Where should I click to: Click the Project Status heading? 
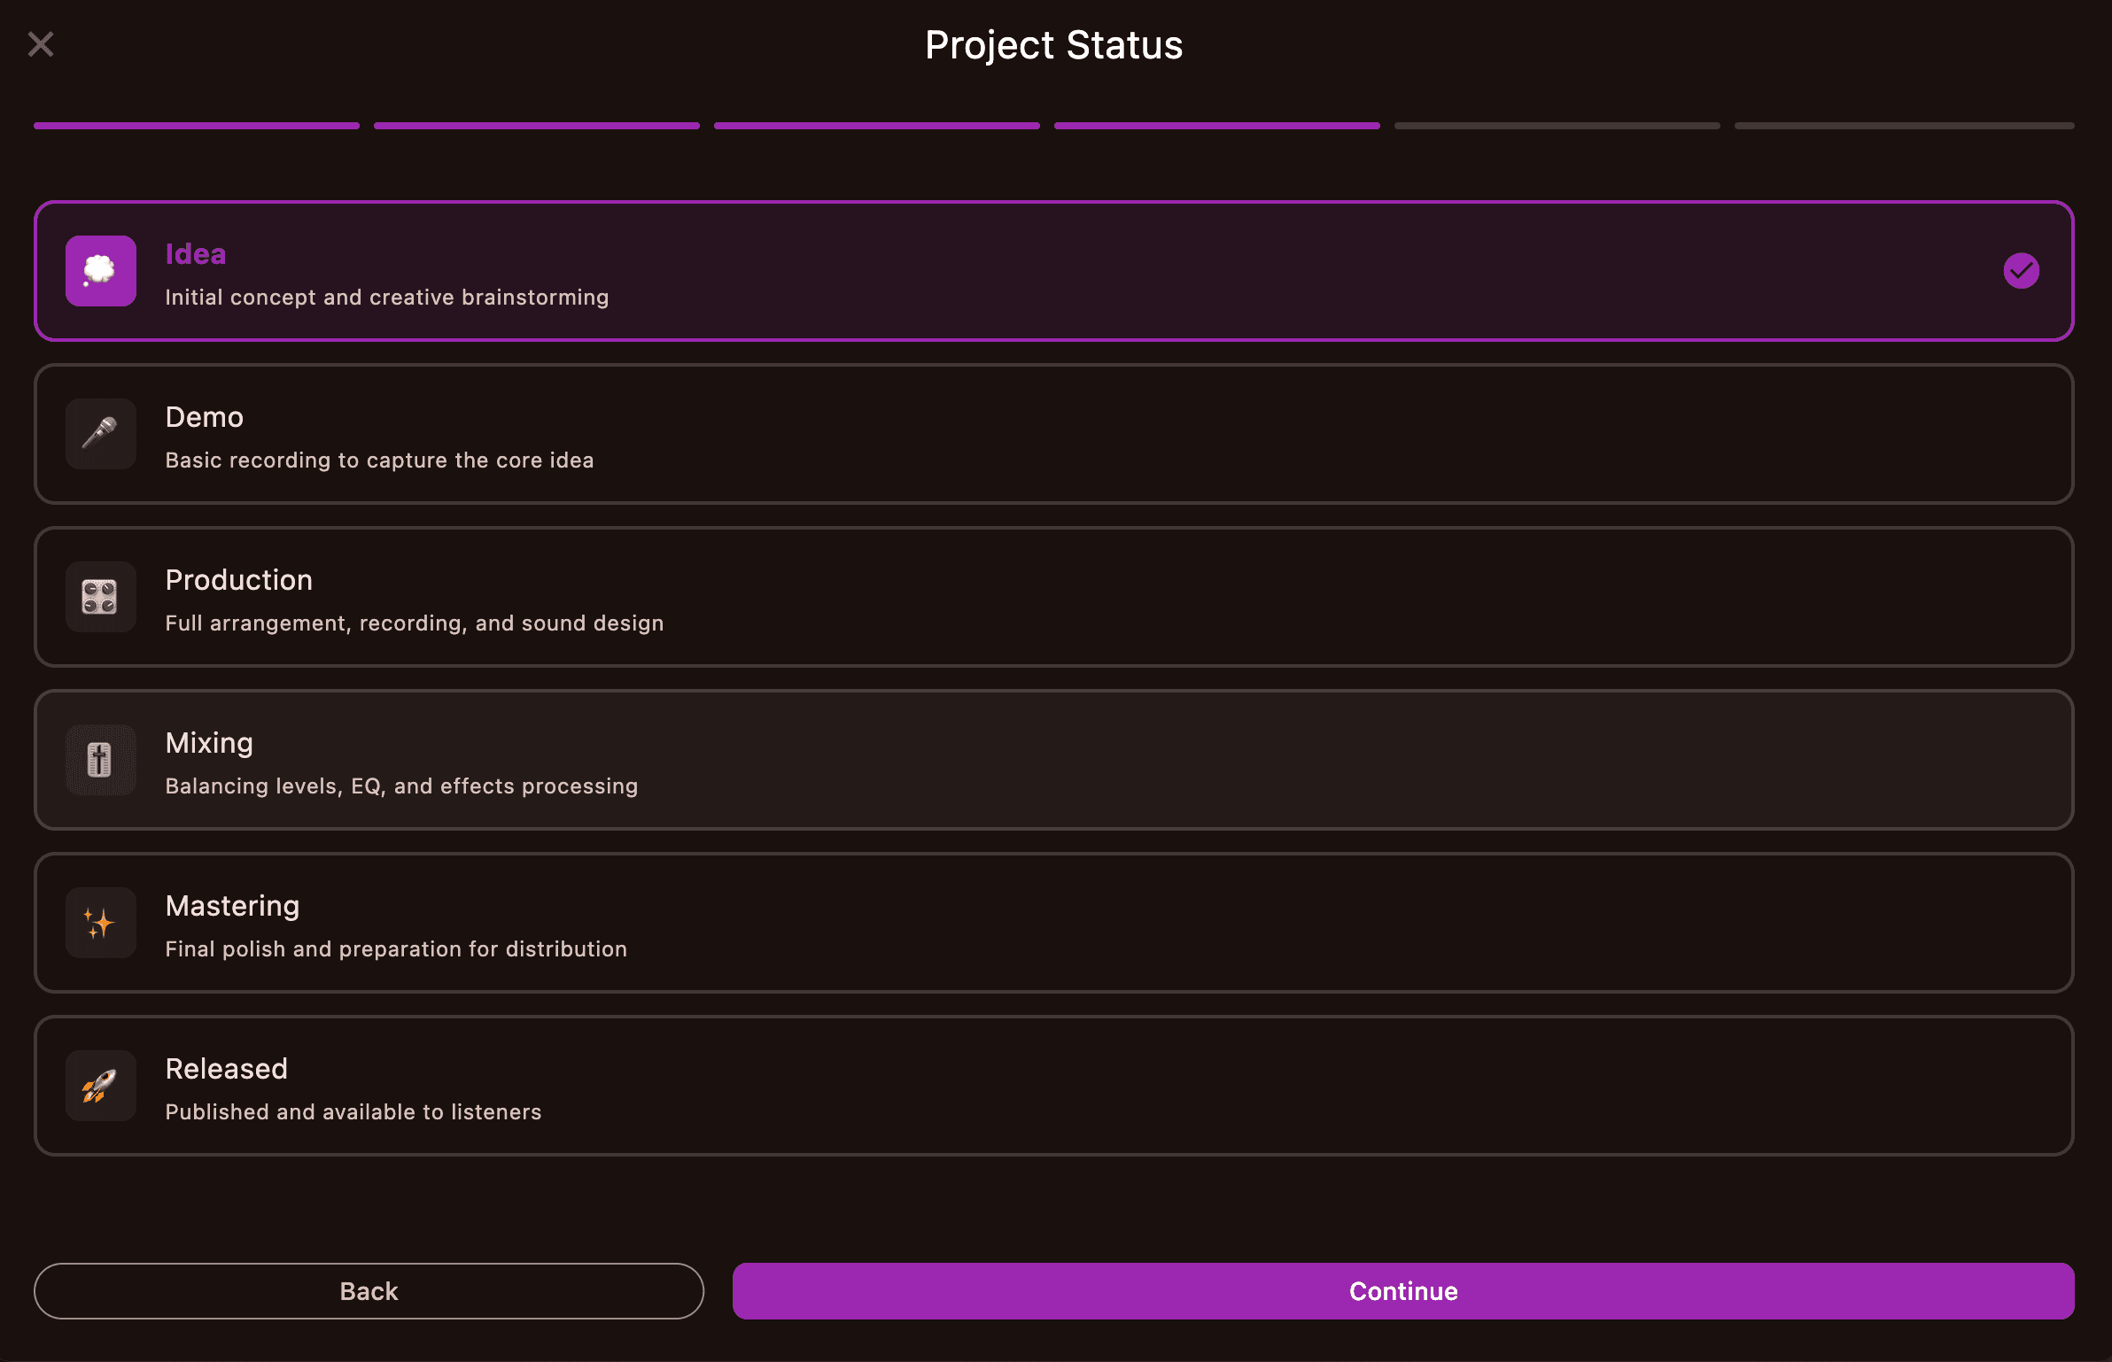click(1054, 44)
